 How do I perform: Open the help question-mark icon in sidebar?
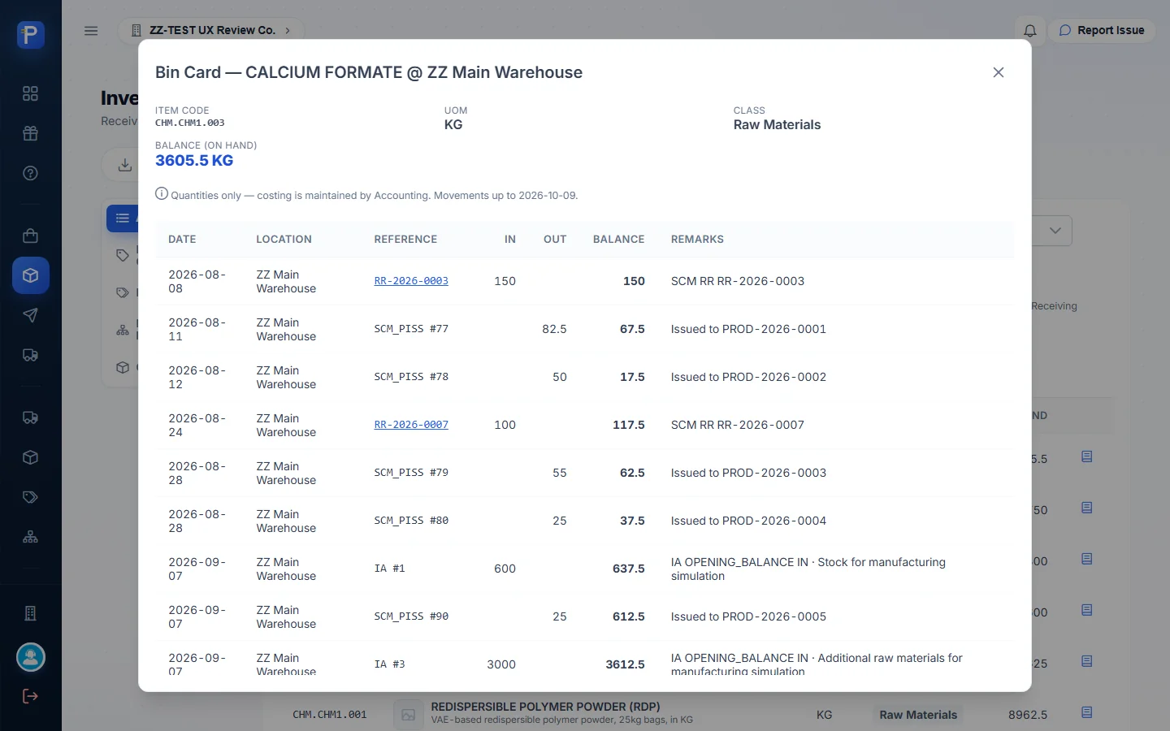31,173
